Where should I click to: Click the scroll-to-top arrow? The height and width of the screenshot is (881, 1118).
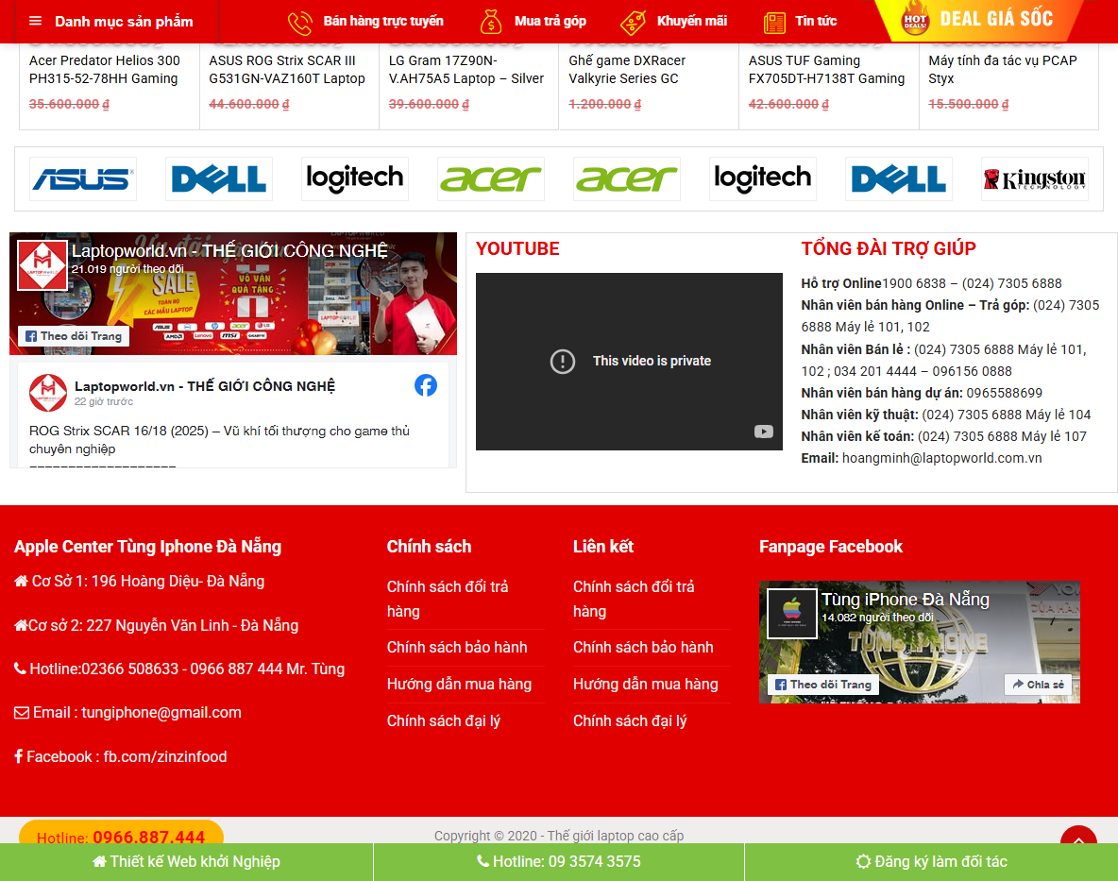click(1077, 840)
